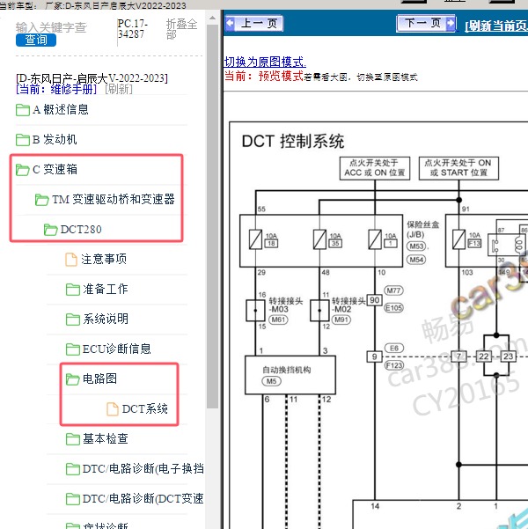
Task: Select C 变速箱 tree item
Action: click(x=55, y=169)
